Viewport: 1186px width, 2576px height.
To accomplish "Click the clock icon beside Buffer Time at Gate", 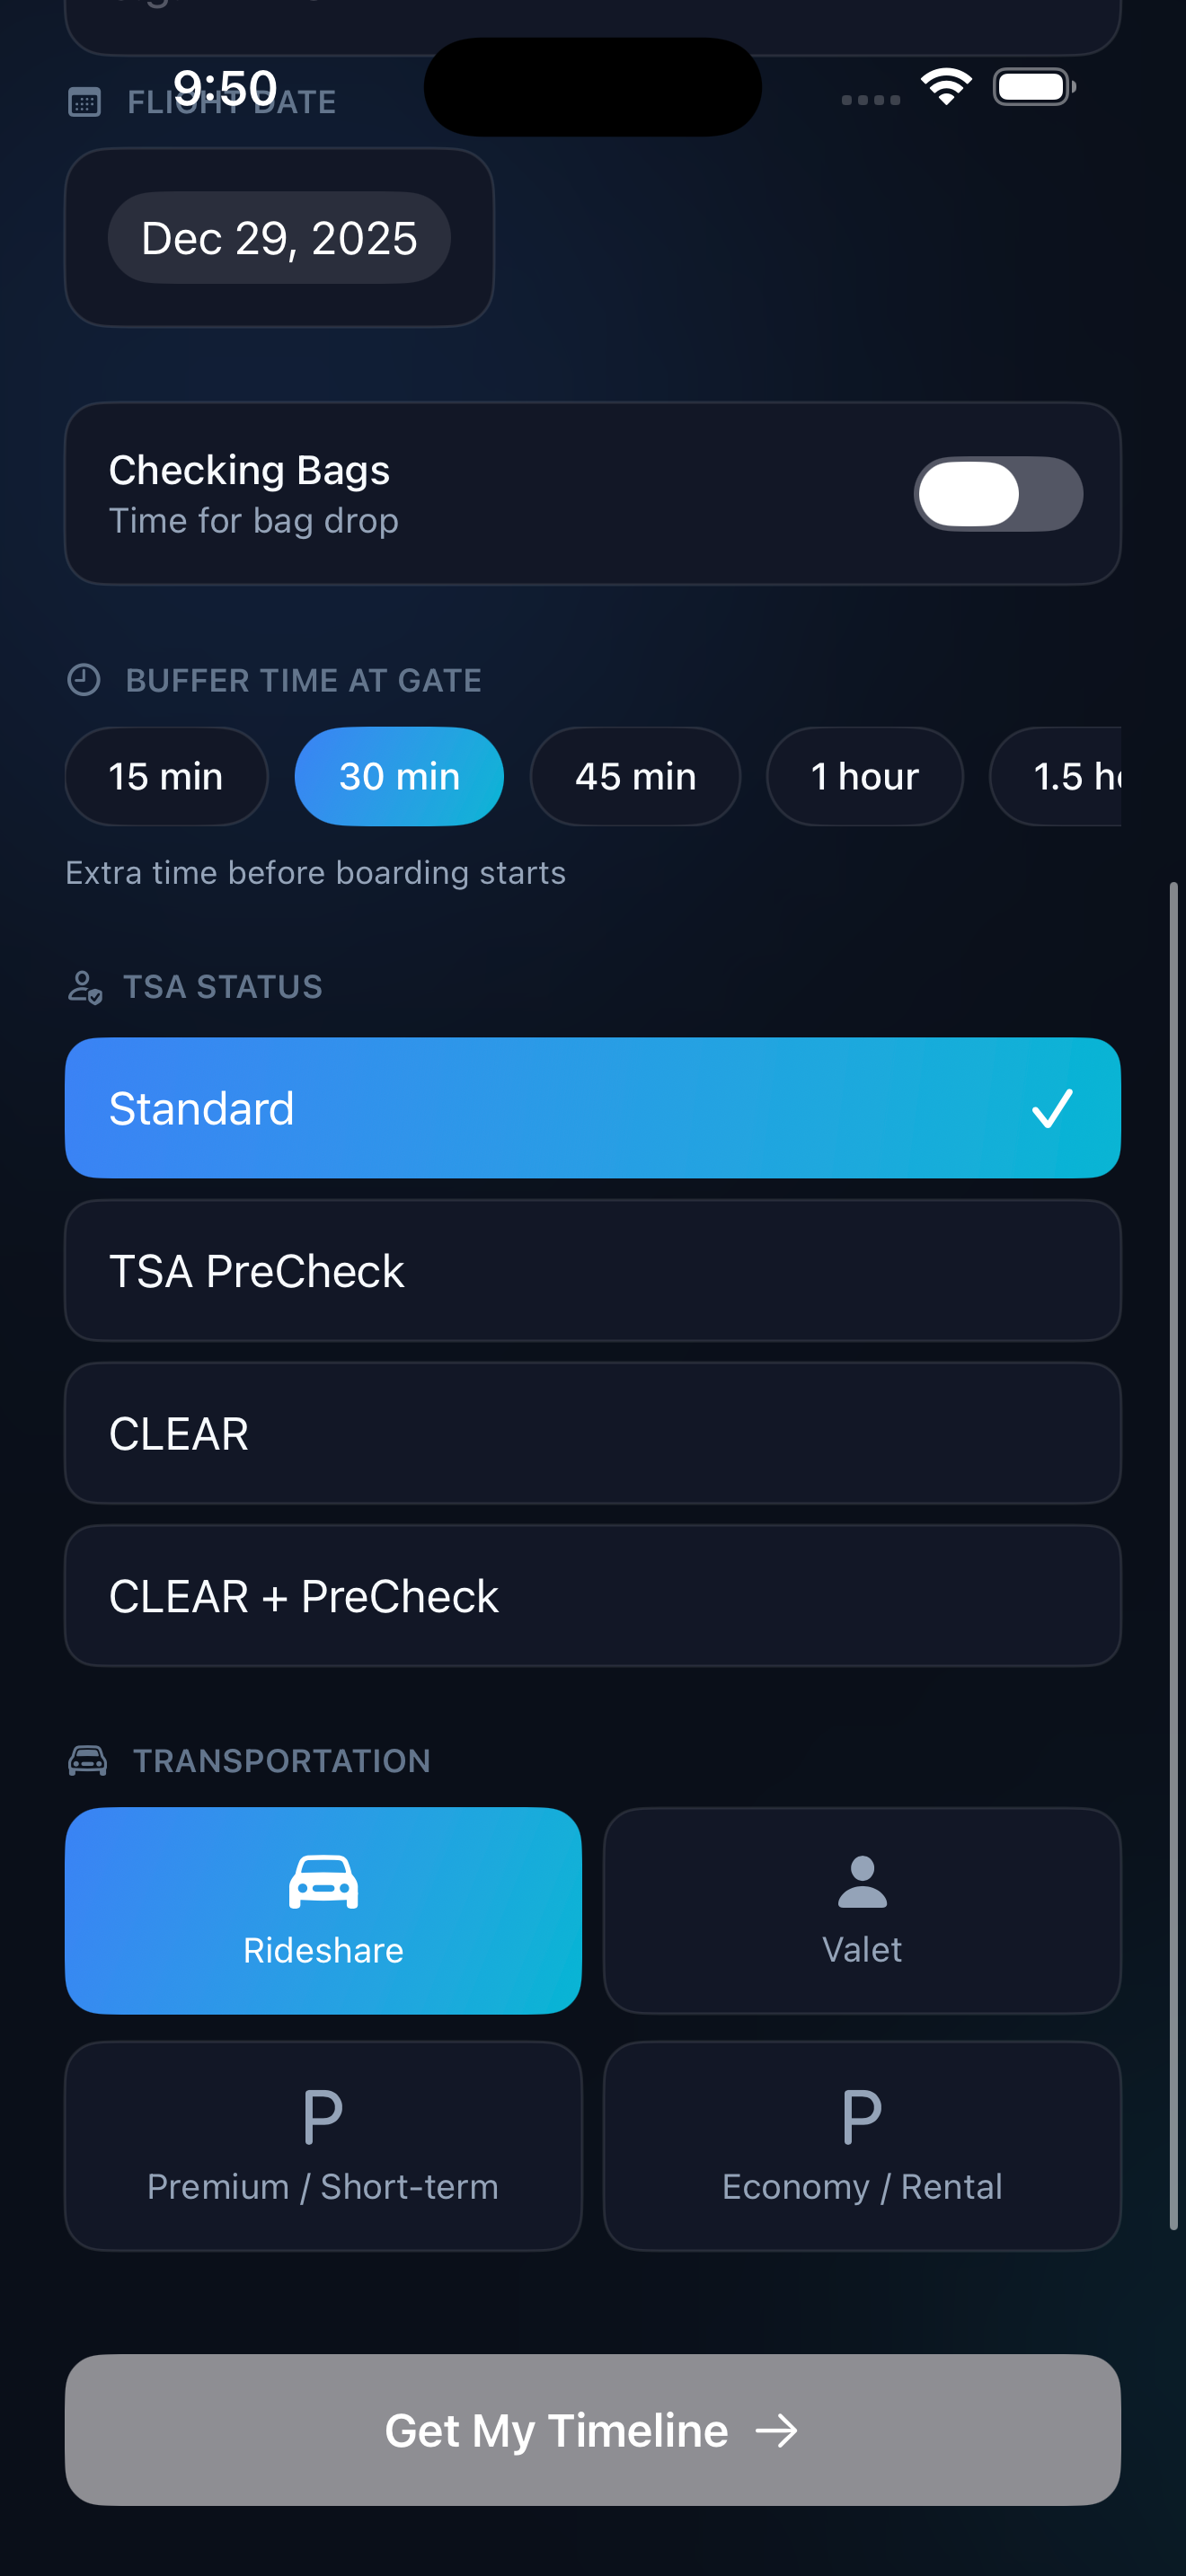I will (x=86, y=679).
